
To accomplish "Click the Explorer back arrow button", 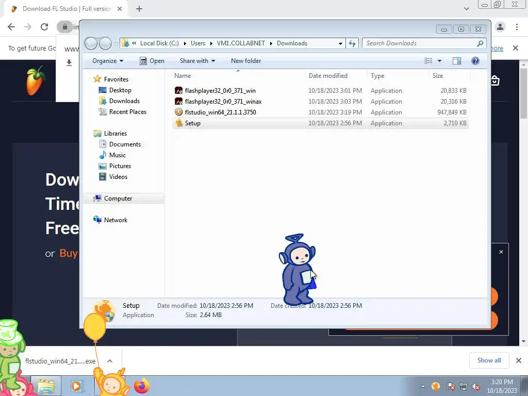I will pos(91,43).
